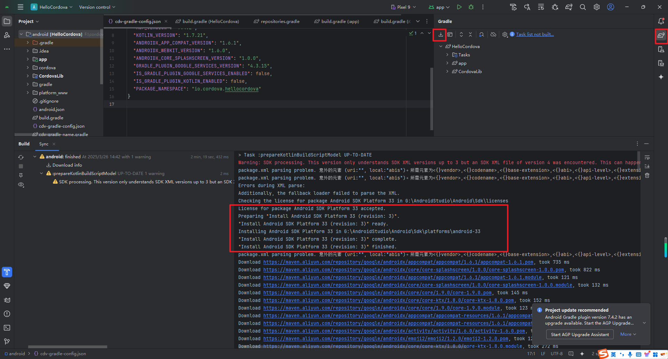
Task: Click the Run app green play button
Action: tap(459, 7)
